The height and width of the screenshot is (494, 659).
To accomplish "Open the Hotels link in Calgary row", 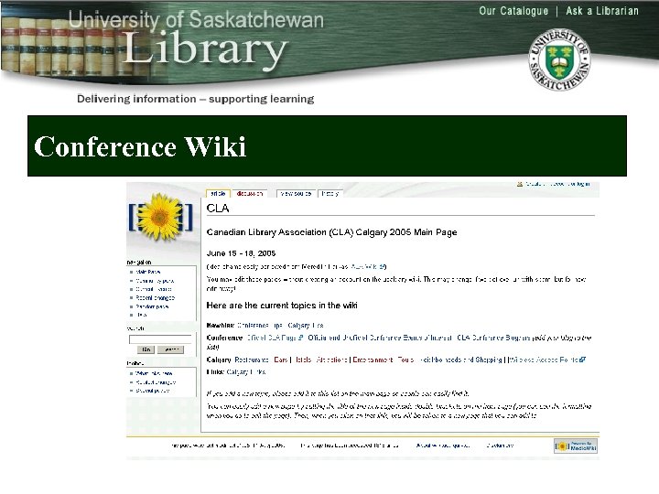I will [303, 360].
